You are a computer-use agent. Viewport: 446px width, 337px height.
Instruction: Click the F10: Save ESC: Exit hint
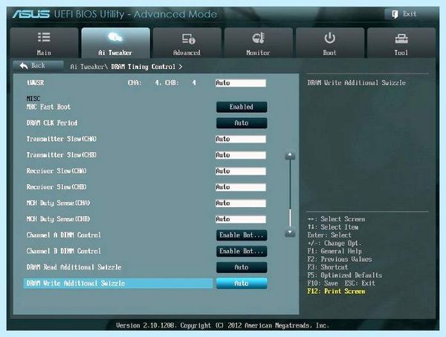tap(341, 284)
